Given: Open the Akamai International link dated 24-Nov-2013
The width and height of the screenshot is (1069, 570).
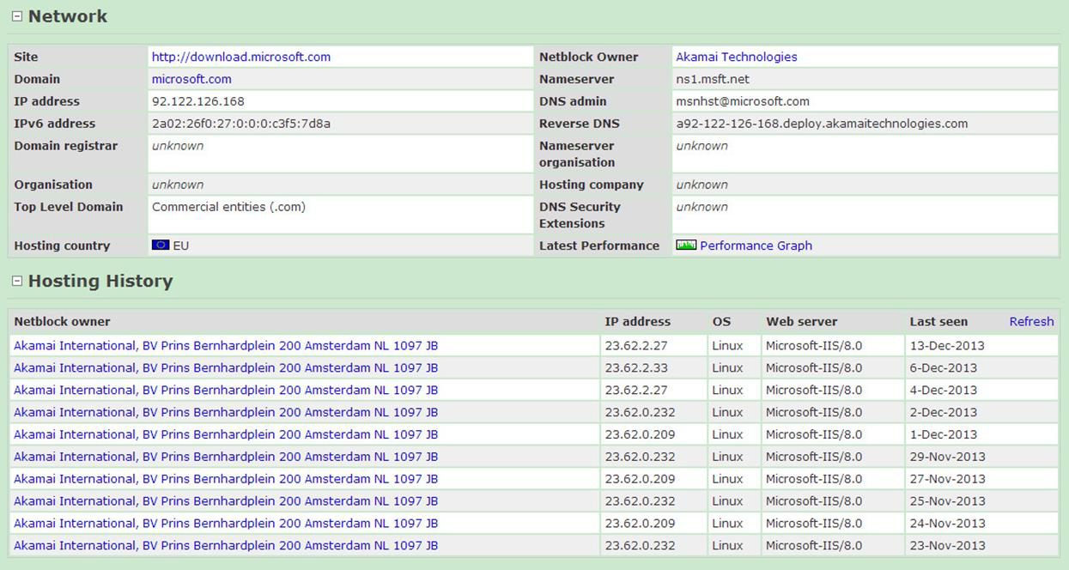Looking at the screenshot, I should [226, 524].
